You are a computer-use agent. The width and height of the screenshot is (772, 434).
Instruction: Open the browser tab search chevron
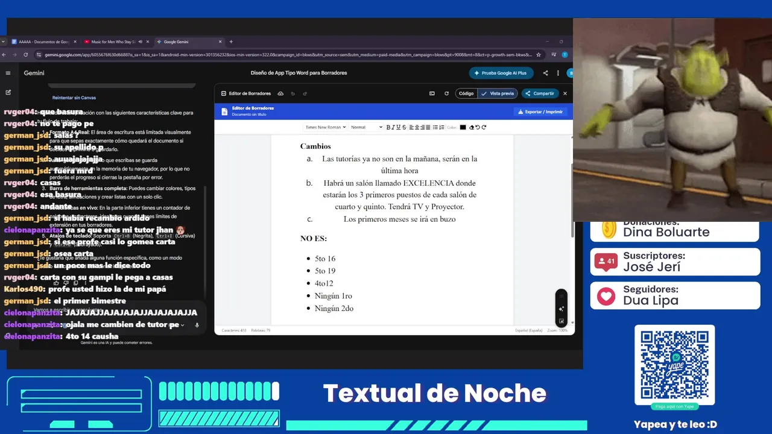tap(4, 42)
